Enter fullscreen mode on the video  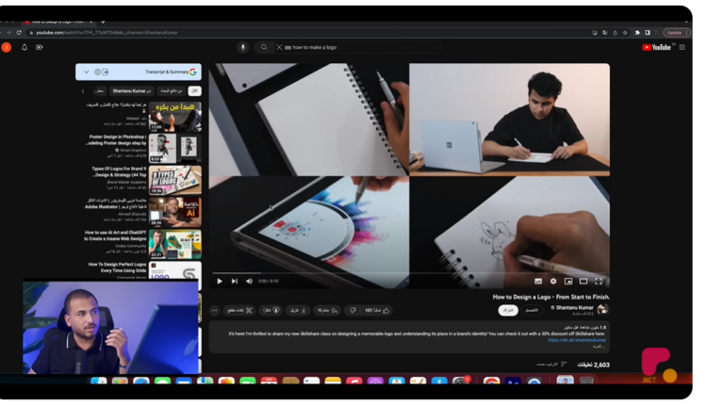tap(599, 281)
